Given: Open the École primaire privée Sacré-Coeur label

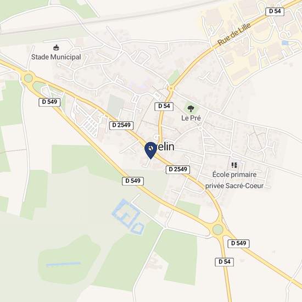Looking at the screenshot, I should [x=234, y=180].
